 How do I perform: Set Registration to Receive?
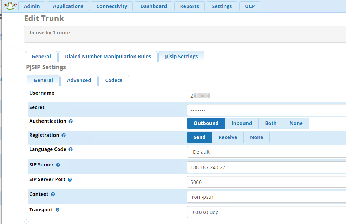(x=228, y=137)
